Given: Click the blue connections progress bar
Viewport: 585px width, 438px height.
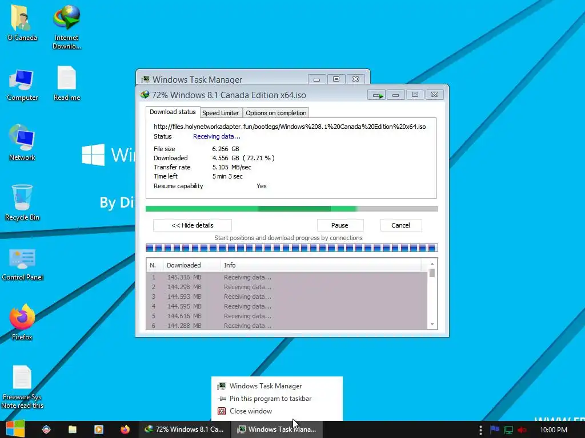Looking at the screenshot, I should (x=292, y=248).
